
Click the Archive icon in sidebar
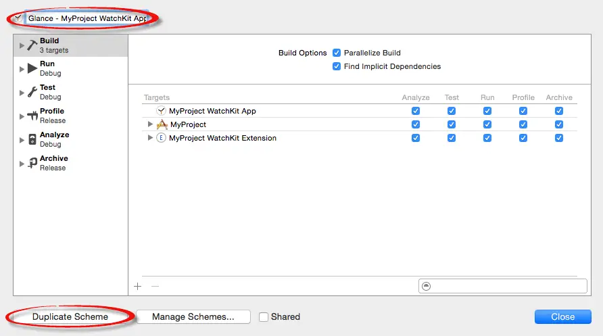tap(32, 163)
